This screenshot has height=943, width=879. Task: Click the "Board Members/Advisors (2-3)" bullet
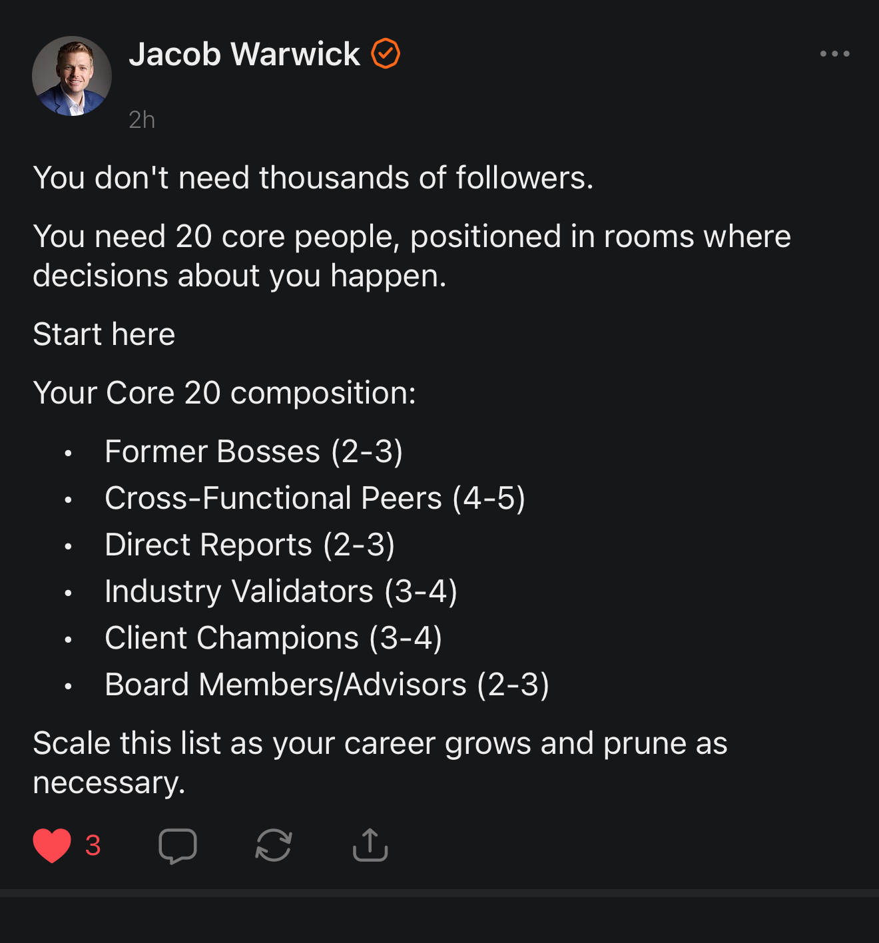click(x=326, y=685)
